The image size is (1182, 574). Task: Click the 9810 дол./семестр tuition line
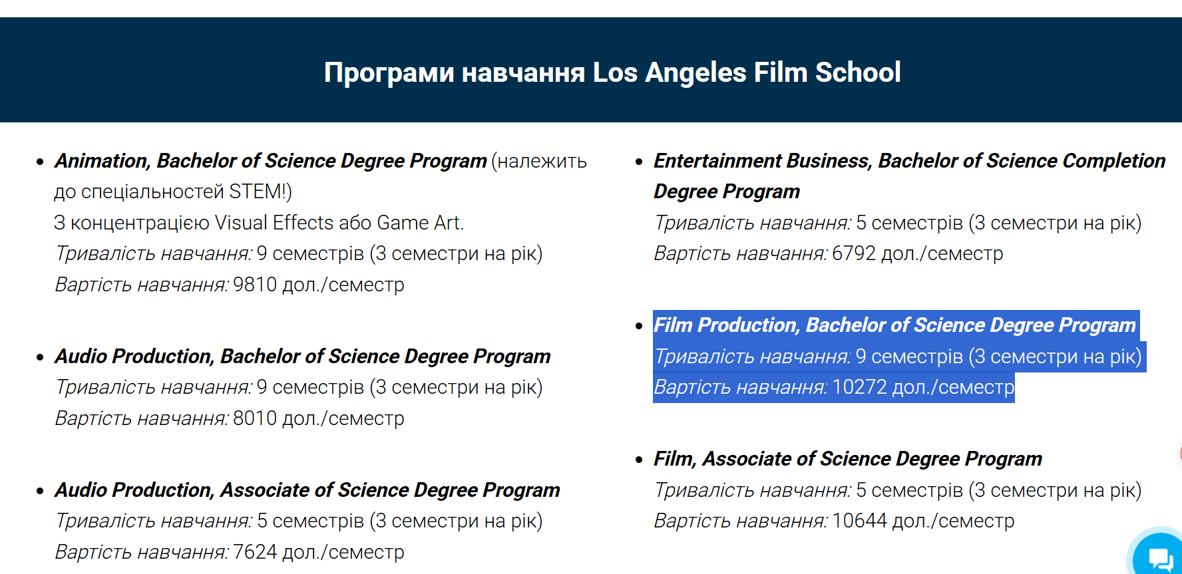click(230, 285)
